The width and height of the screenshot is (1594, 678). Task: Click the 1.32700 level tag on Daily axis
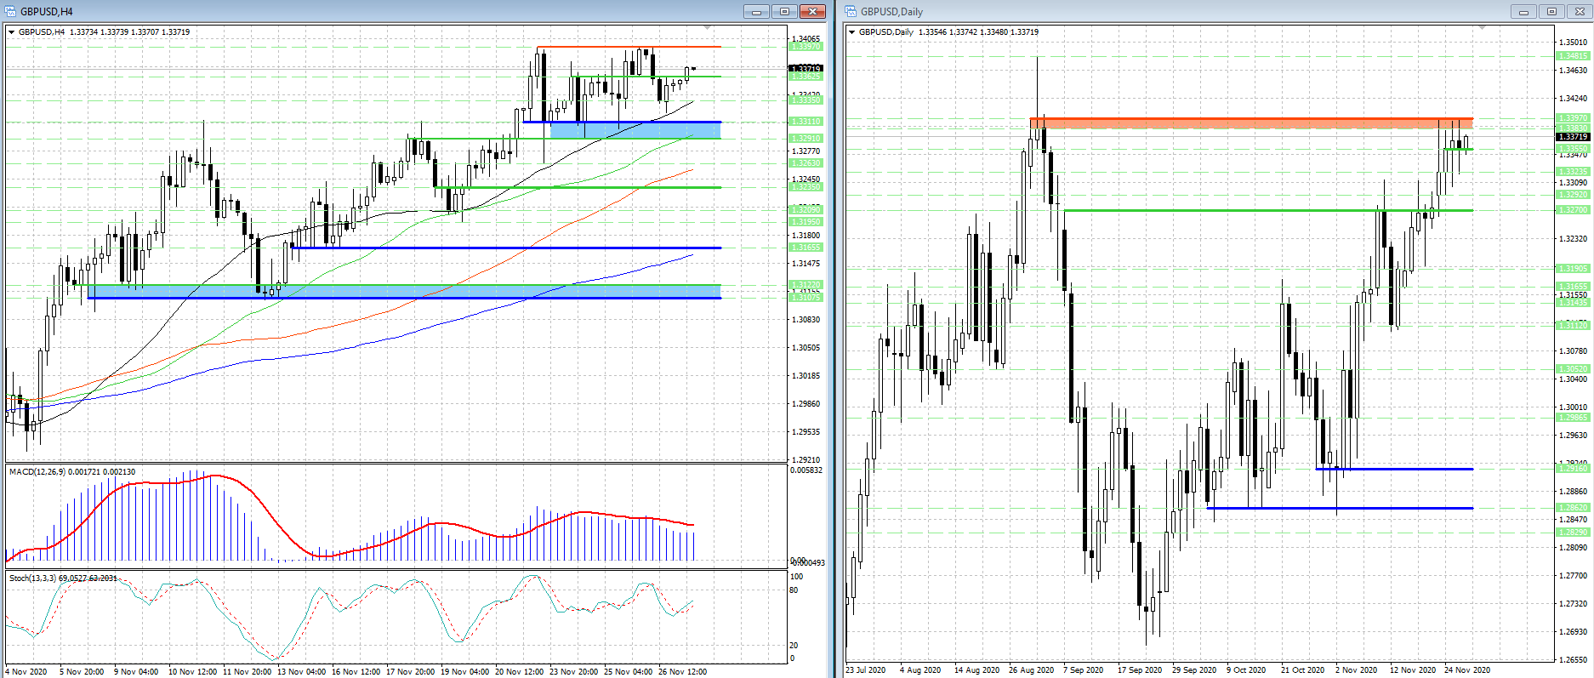tap(1573, 210)
